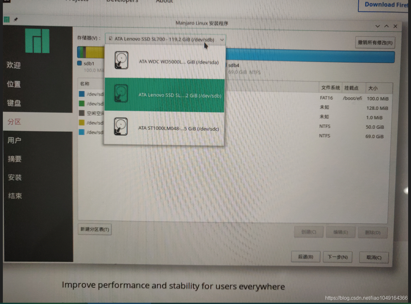This screenshot has width=411, height=304.
Task: Shade window with the title bar down arrow
Action: (x=377, y=26)
